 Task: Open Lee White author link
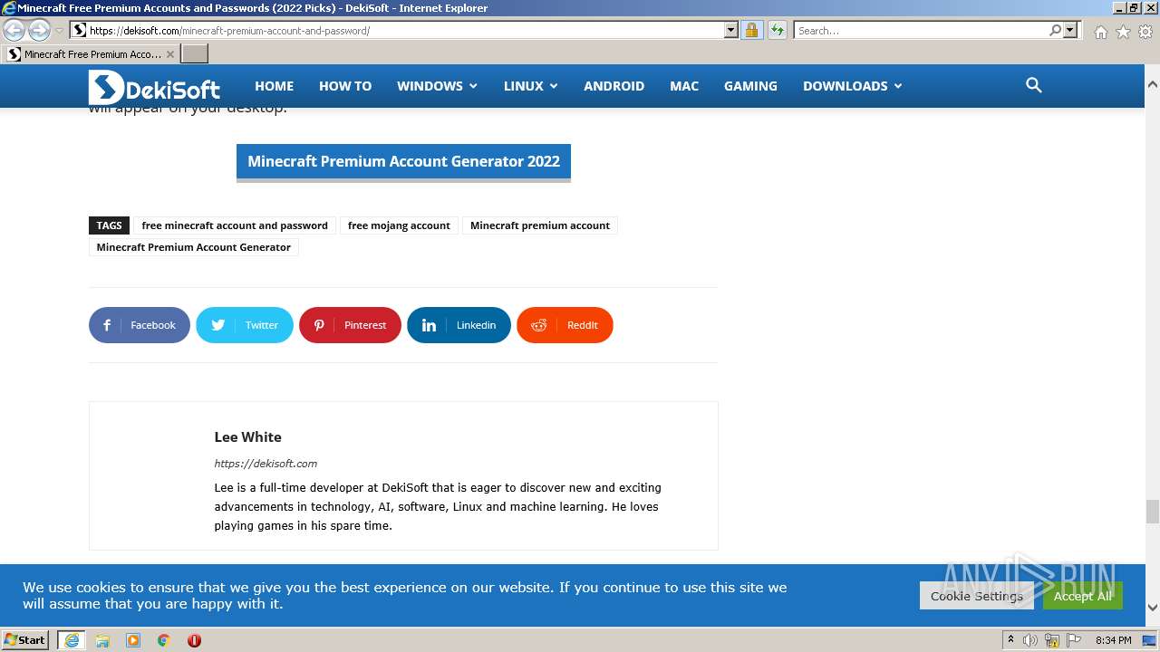tap(247, 436)
